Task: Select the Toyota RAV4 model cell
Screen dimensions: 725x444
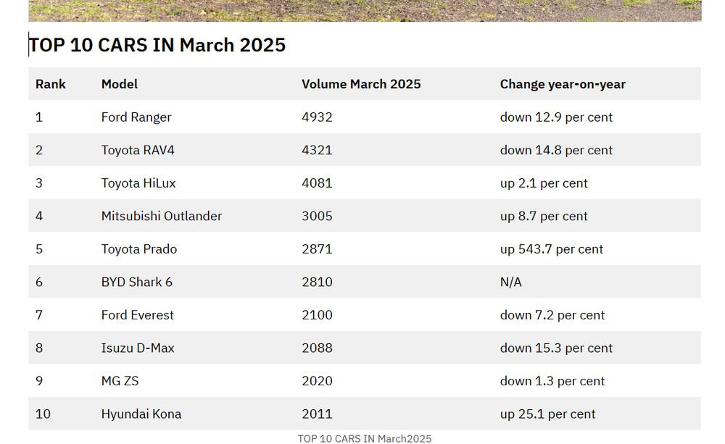Action: pyautogui.click(x=138, y=150)
